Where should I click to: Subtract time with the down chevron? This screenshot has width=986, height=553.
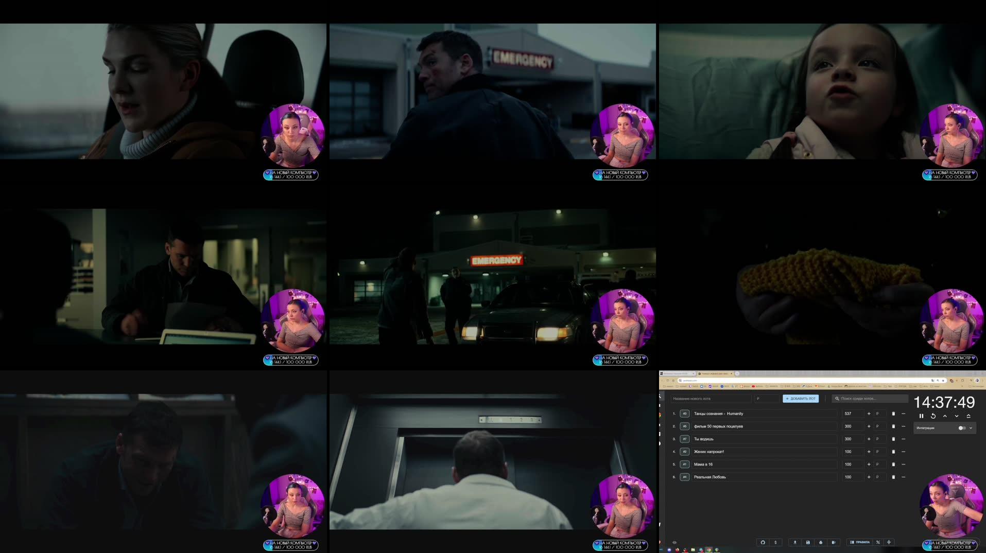(x=957, y=416)
